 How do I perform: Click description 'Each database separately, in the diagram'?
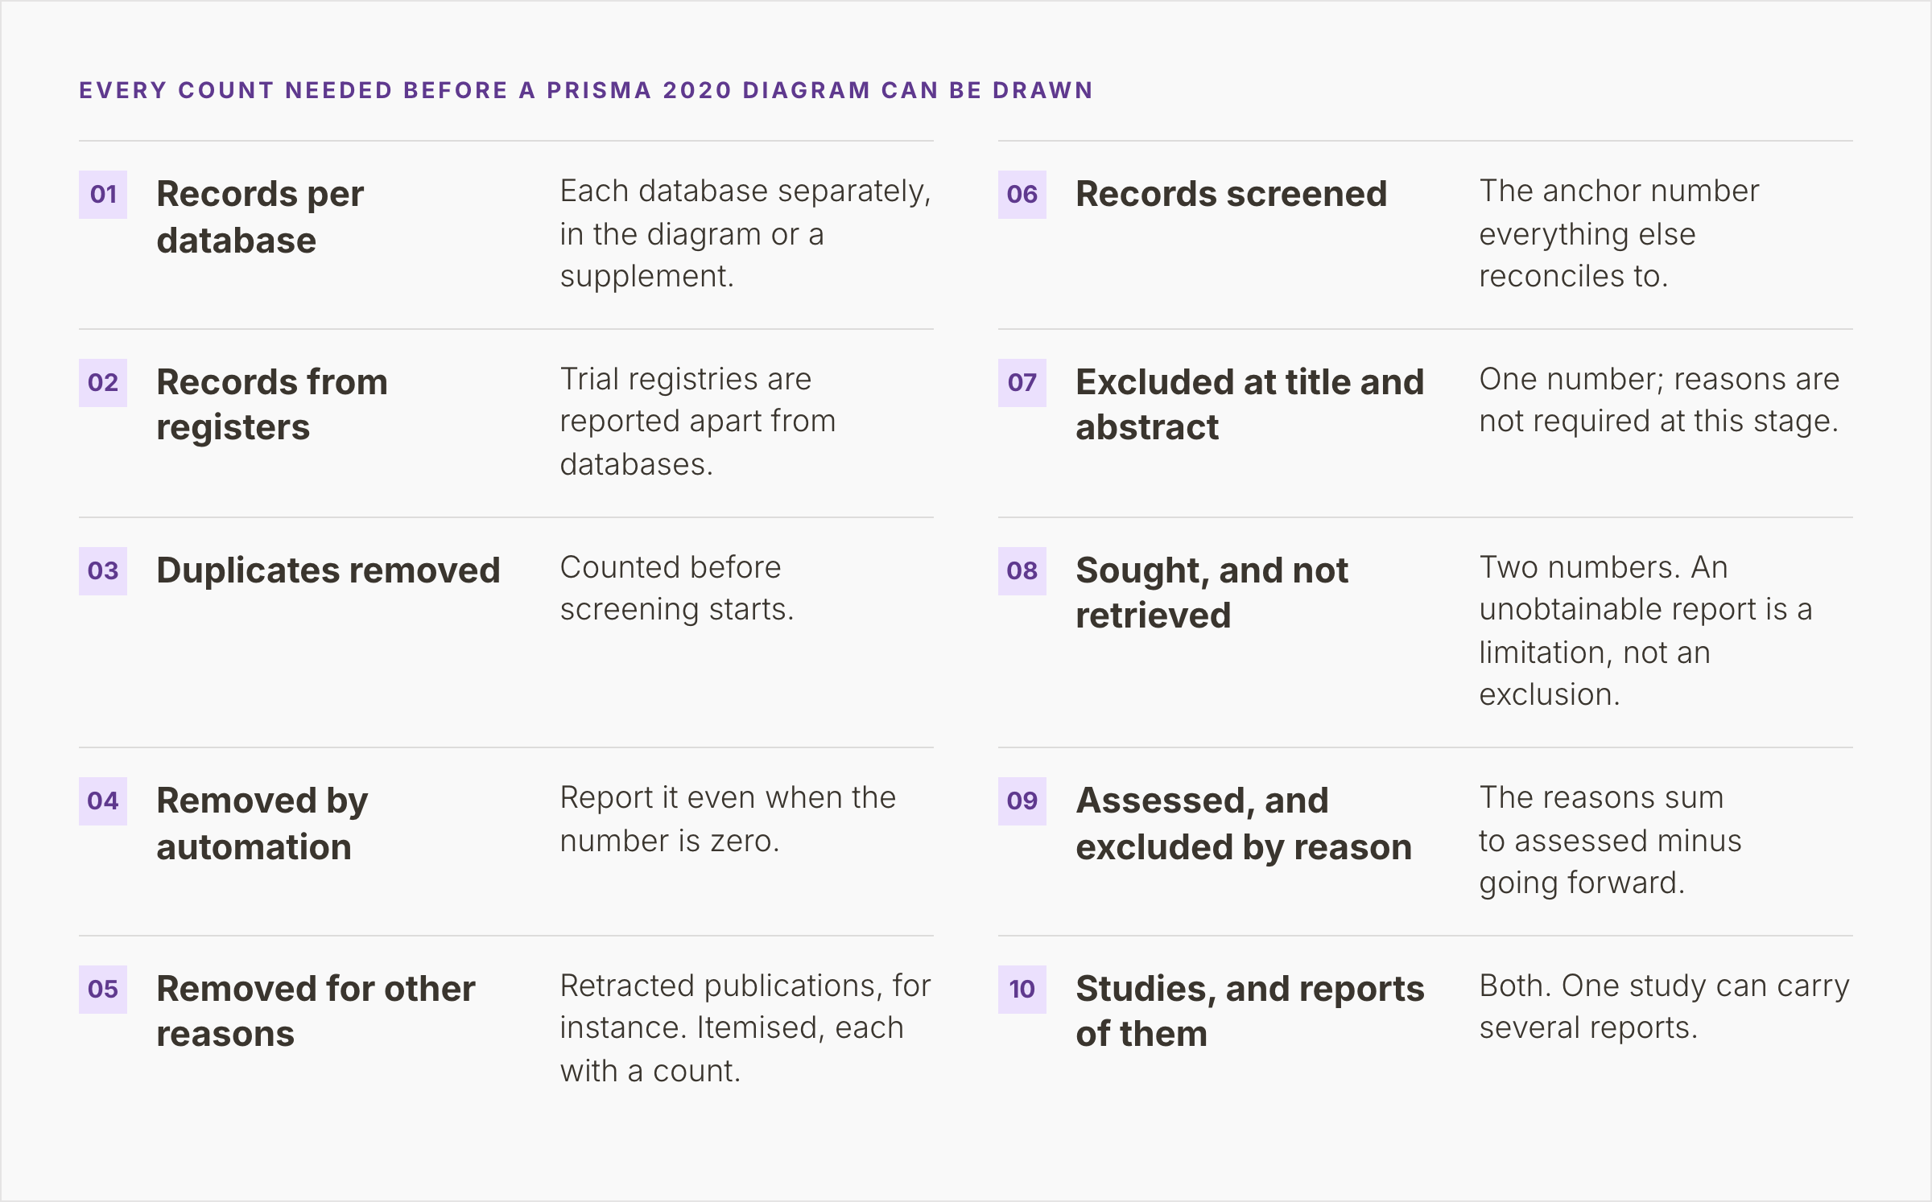pyautogui.click(x=745, y=233)
